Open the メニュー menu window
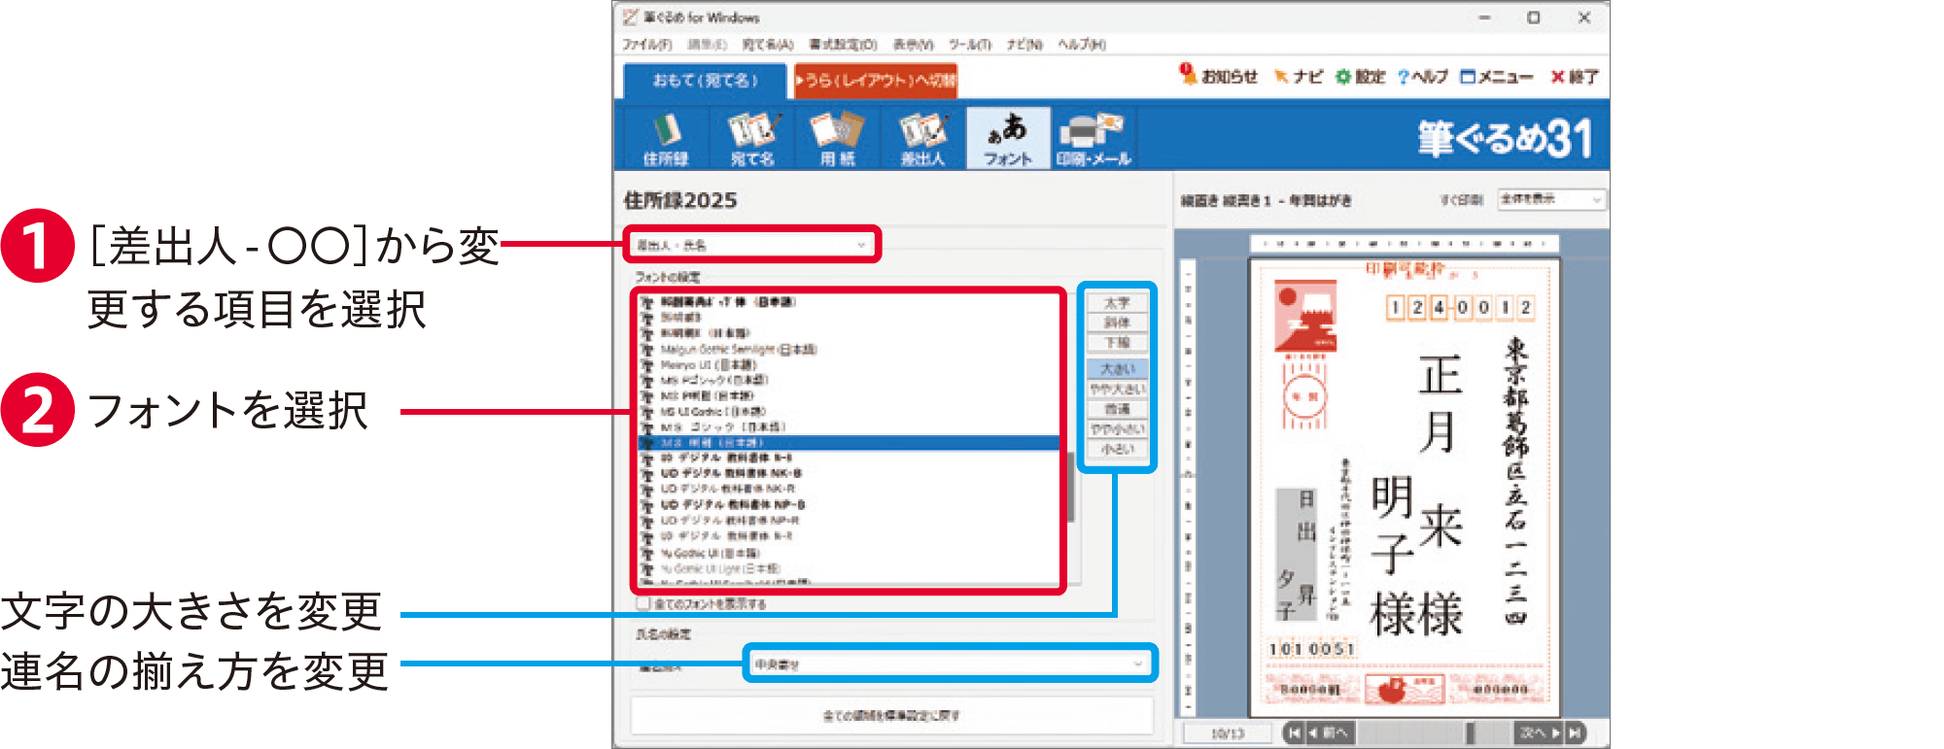Viewport: 1944px width, 749px height. [1497, 76]
